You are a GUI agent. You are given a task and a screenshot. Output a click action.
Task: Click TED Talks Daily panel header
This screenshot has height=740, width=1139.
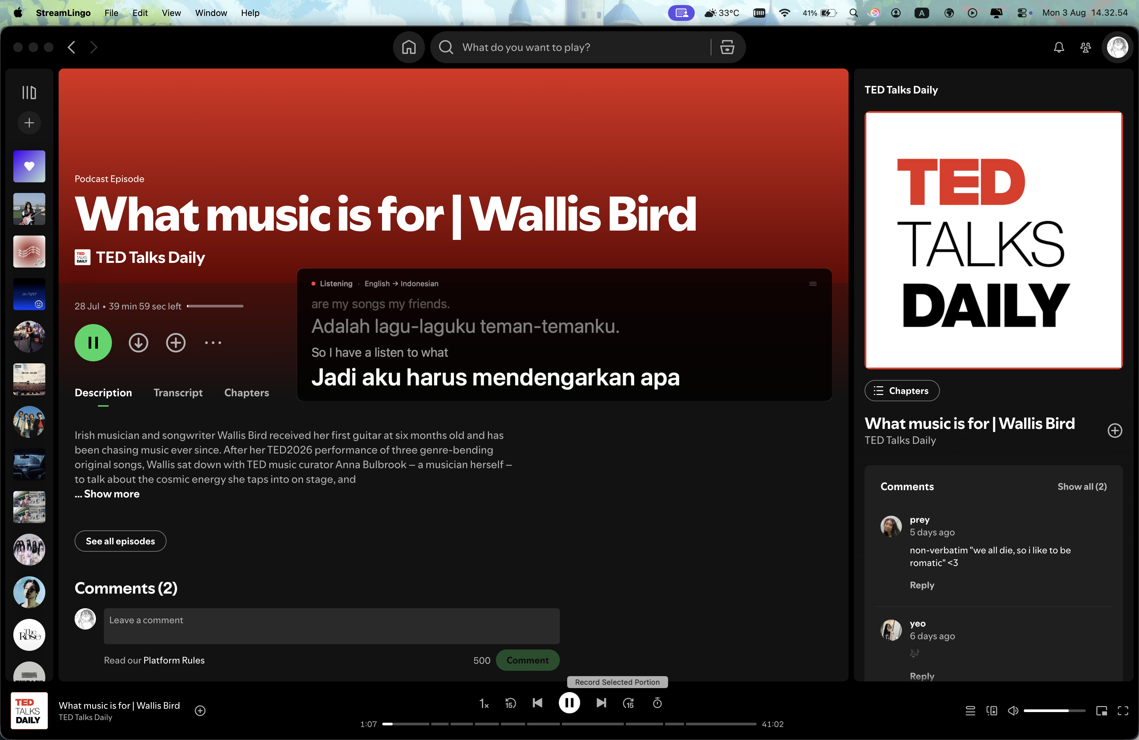pos(901,90)
